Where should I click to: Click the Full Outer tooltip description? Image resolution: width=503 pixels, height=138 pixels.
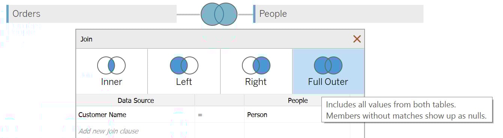[407, 110]
